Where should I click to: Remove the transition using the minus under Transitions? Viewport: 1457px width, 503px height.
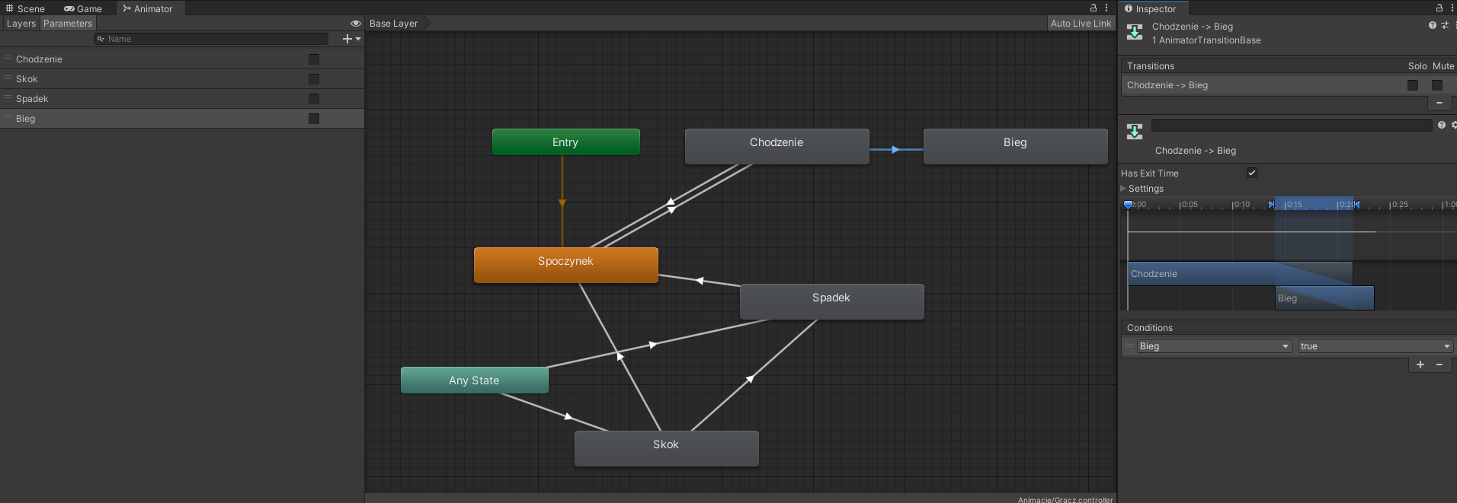1439,103
